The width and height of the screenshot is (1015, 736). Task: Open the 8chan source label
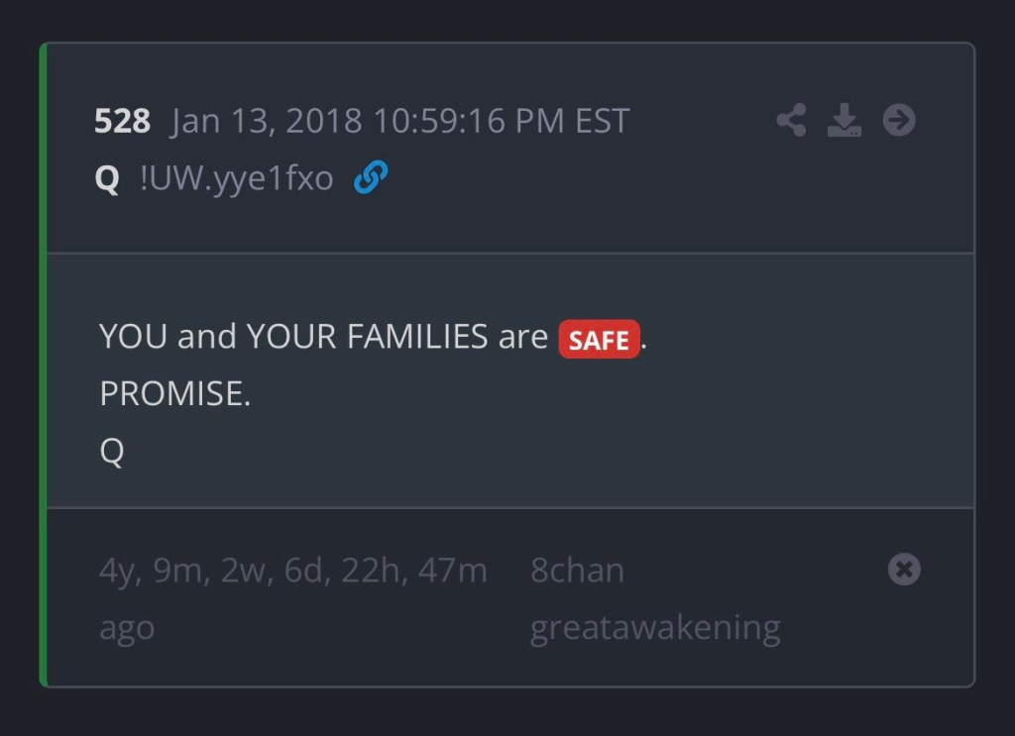[578, 570]
